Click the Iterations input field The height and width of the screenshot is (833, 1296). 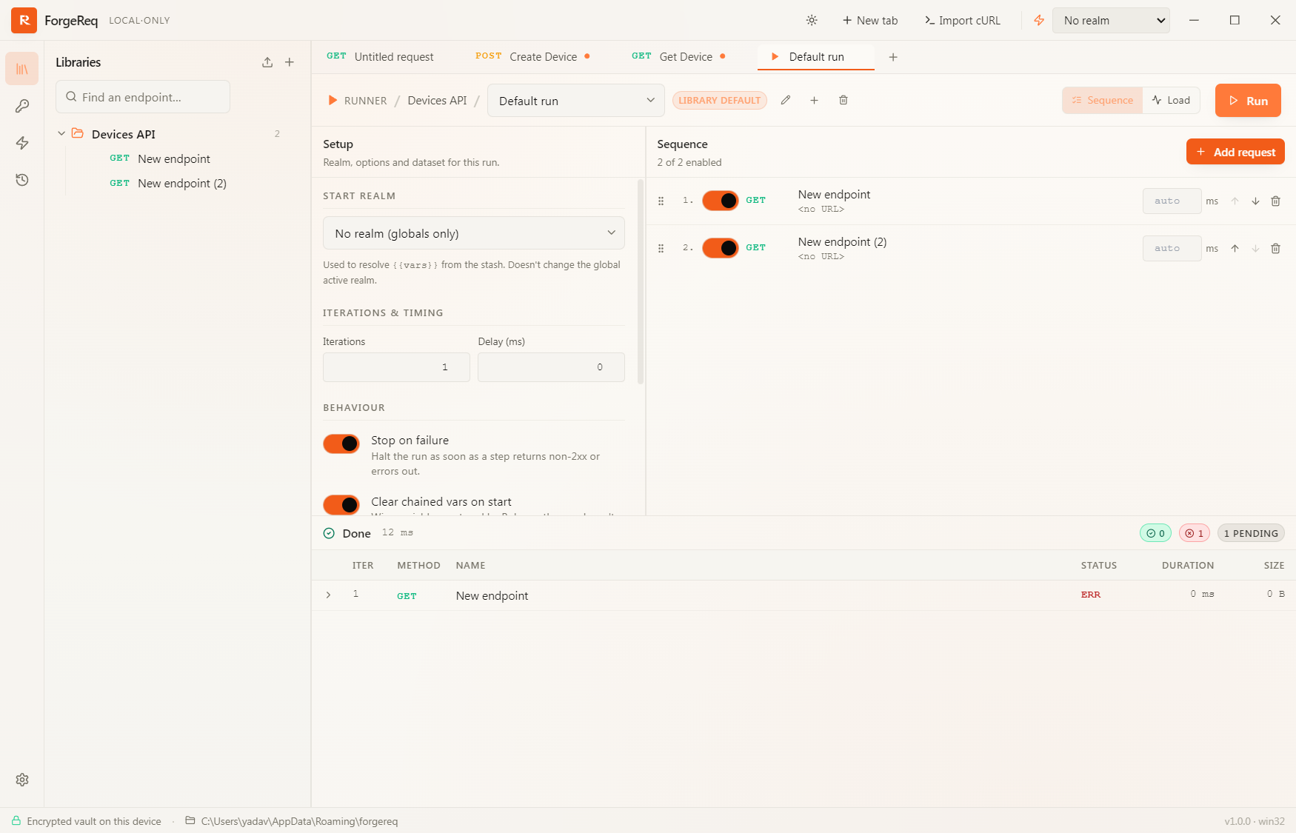396,367
